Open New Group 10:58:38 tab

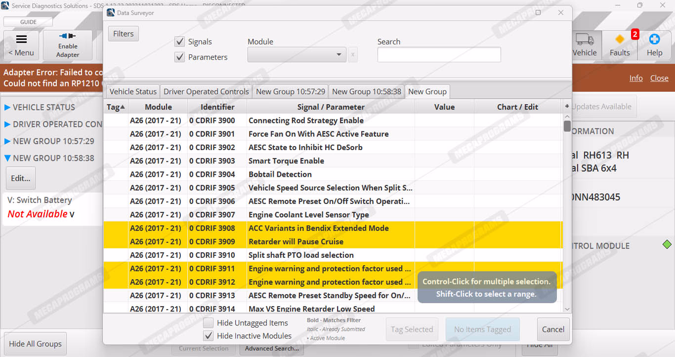367,91
